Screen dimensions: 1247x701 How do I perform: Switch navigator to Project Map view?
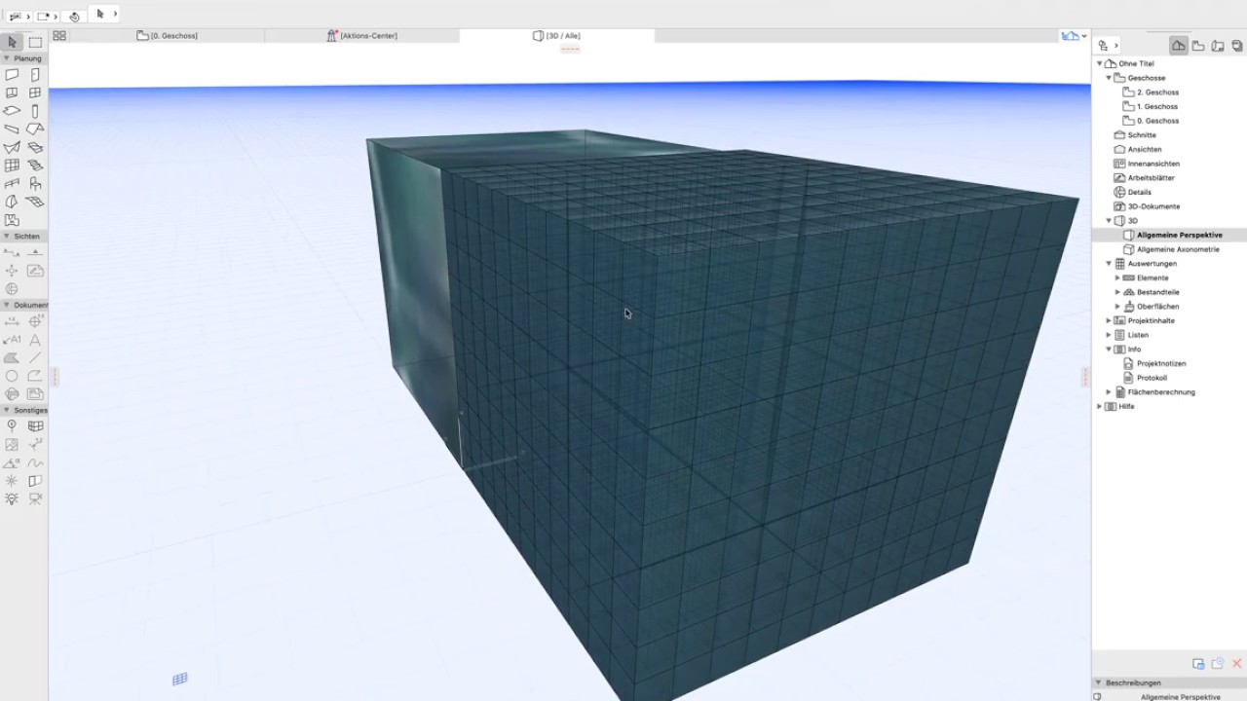pos(1179,45)
